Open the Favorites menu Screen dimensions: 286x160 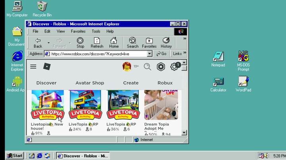pos(78,31)
